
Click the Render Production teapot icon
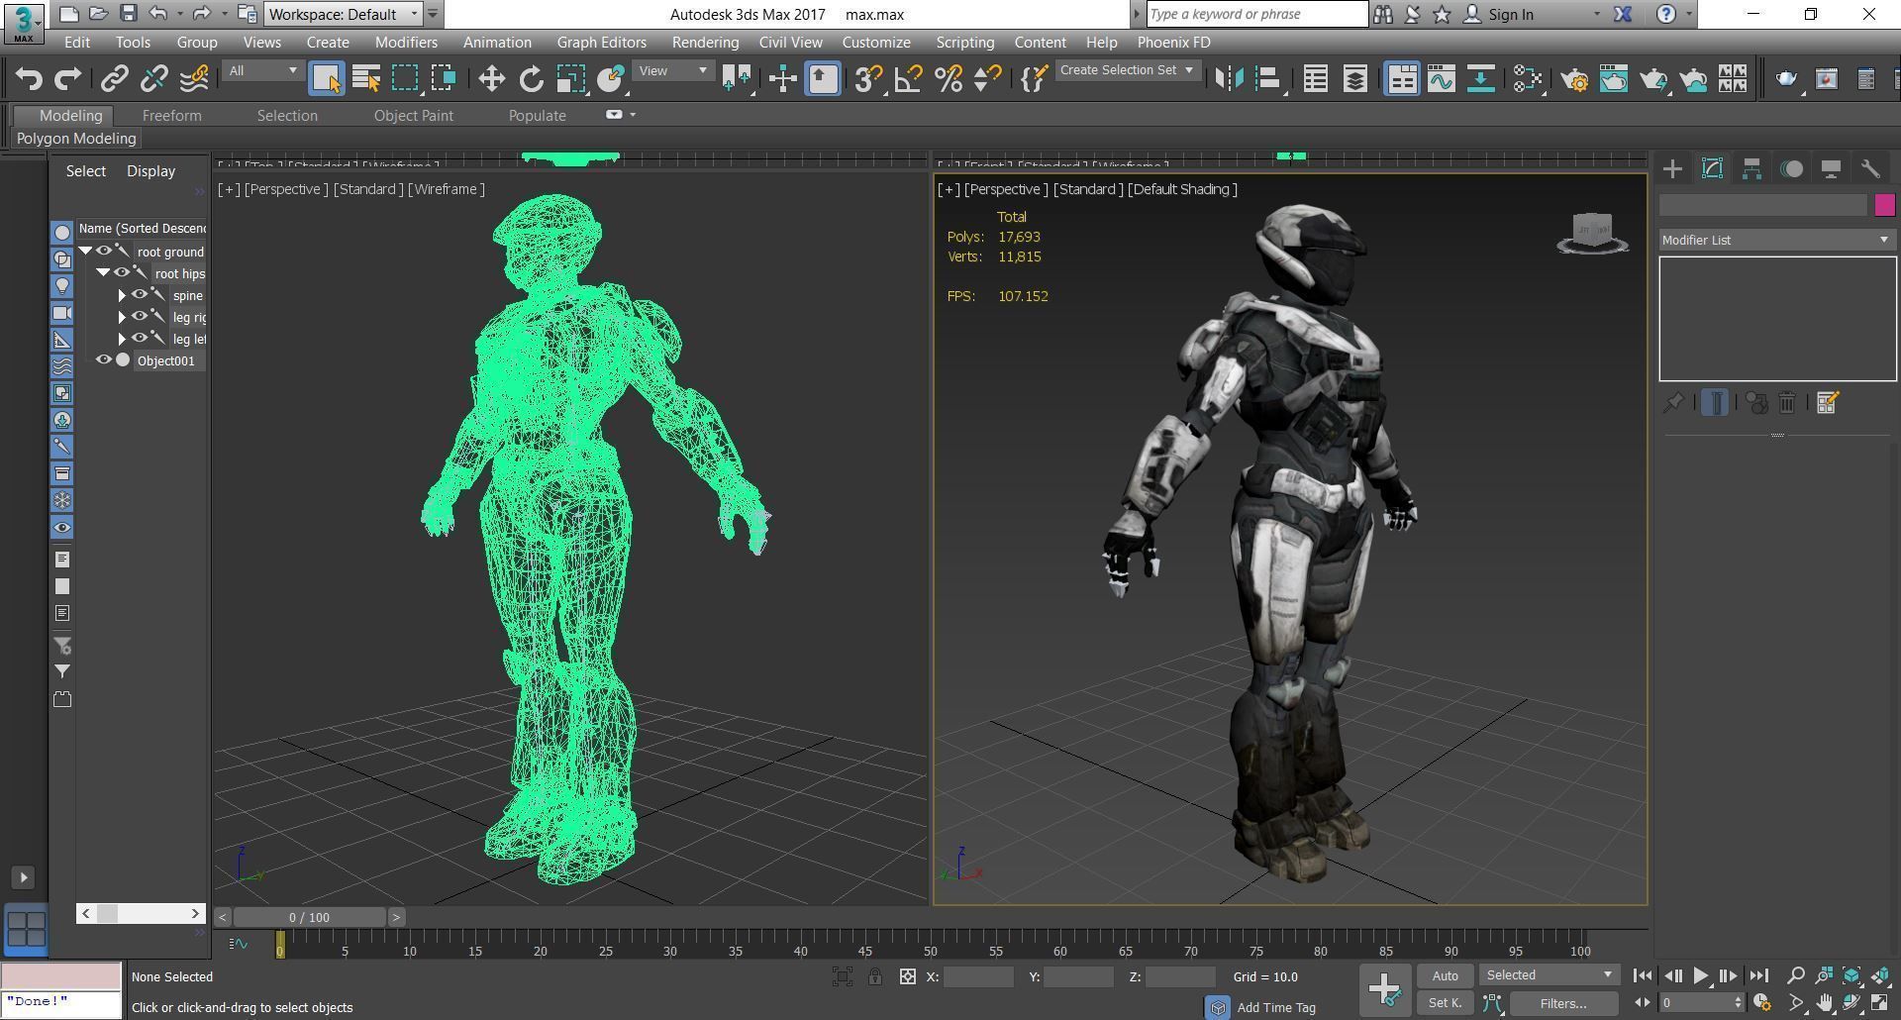[x=1653, y=78]
